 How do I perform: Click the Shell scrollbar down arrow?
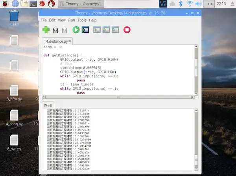[x=196, y=169]
